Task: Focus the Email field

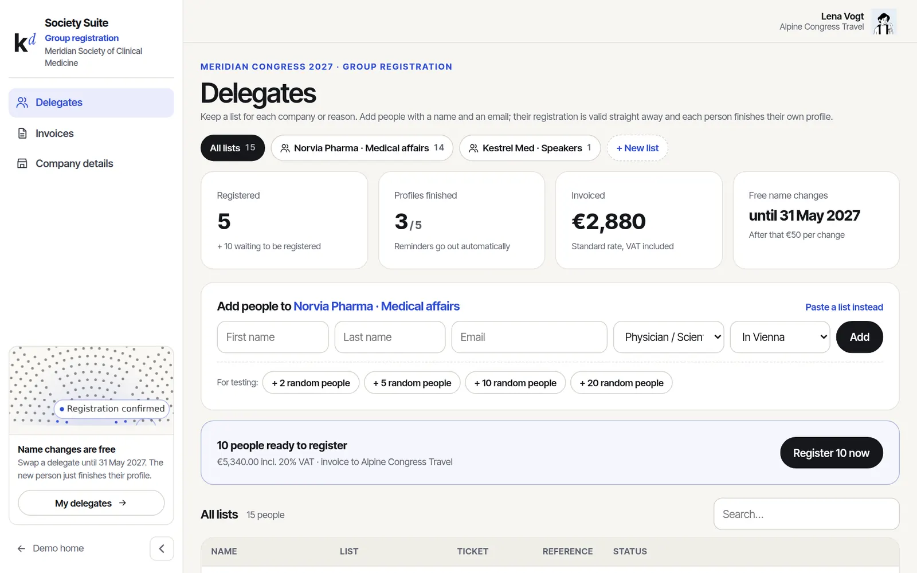Action: (x=529, y=337)
